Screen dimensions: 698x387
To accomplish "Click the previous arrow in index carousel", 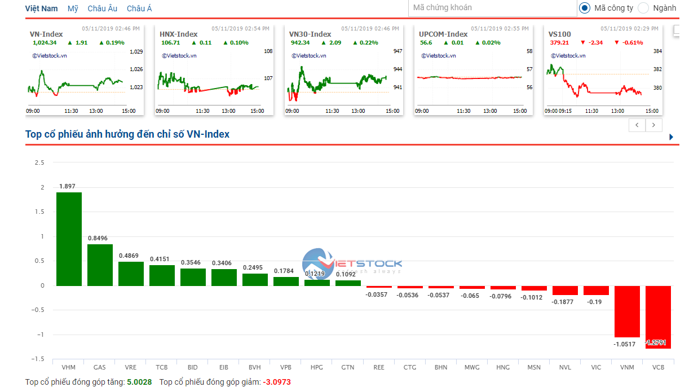I will click(637, 125).
